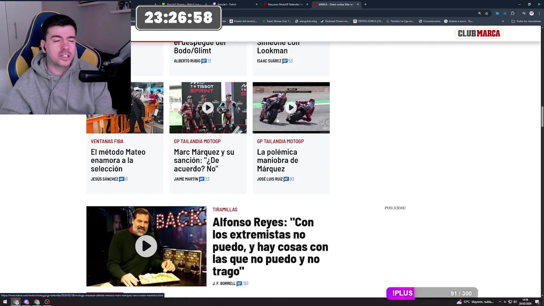544x306 pixels.
Task: Open the Estado del servicio bookmark
Action: coord(244,21)
